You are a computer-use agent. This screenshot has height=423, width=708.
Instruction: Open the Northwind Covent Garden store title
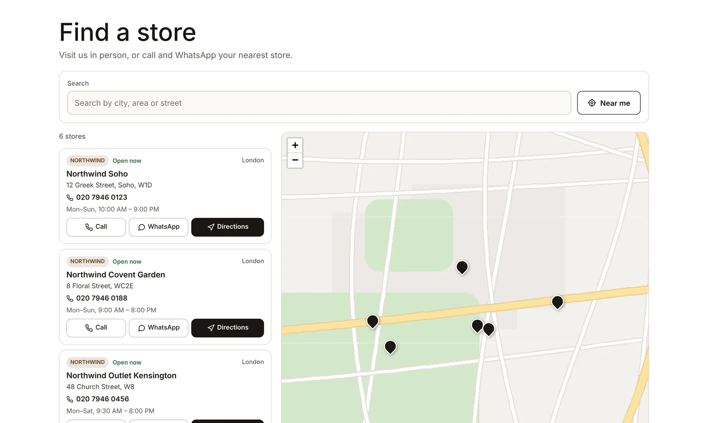point(115,275)
